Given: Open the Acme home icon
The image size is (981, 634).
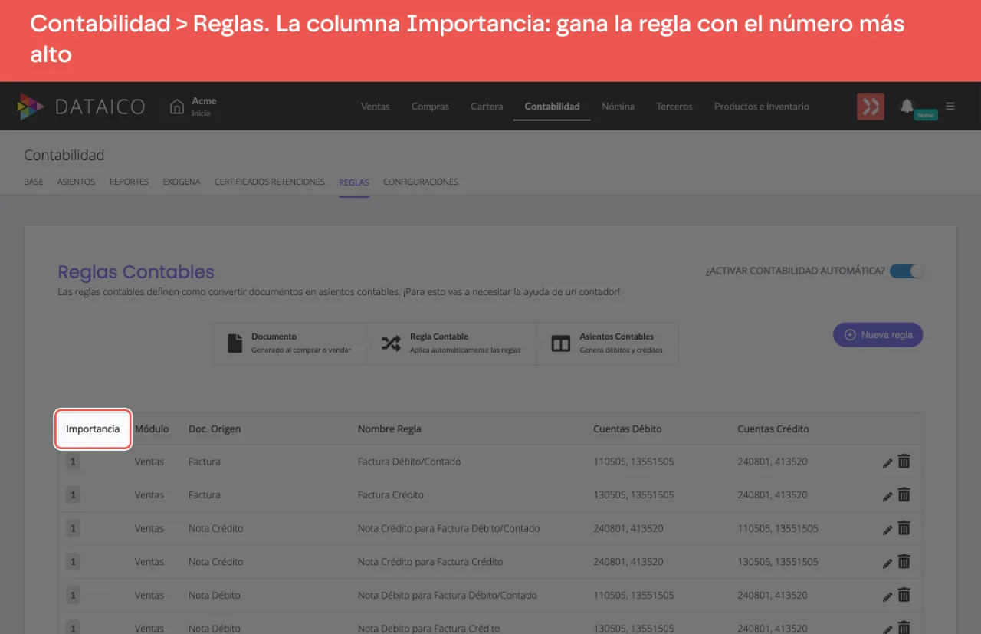Looking at the screenshot, I should click(x=177, y=107).
